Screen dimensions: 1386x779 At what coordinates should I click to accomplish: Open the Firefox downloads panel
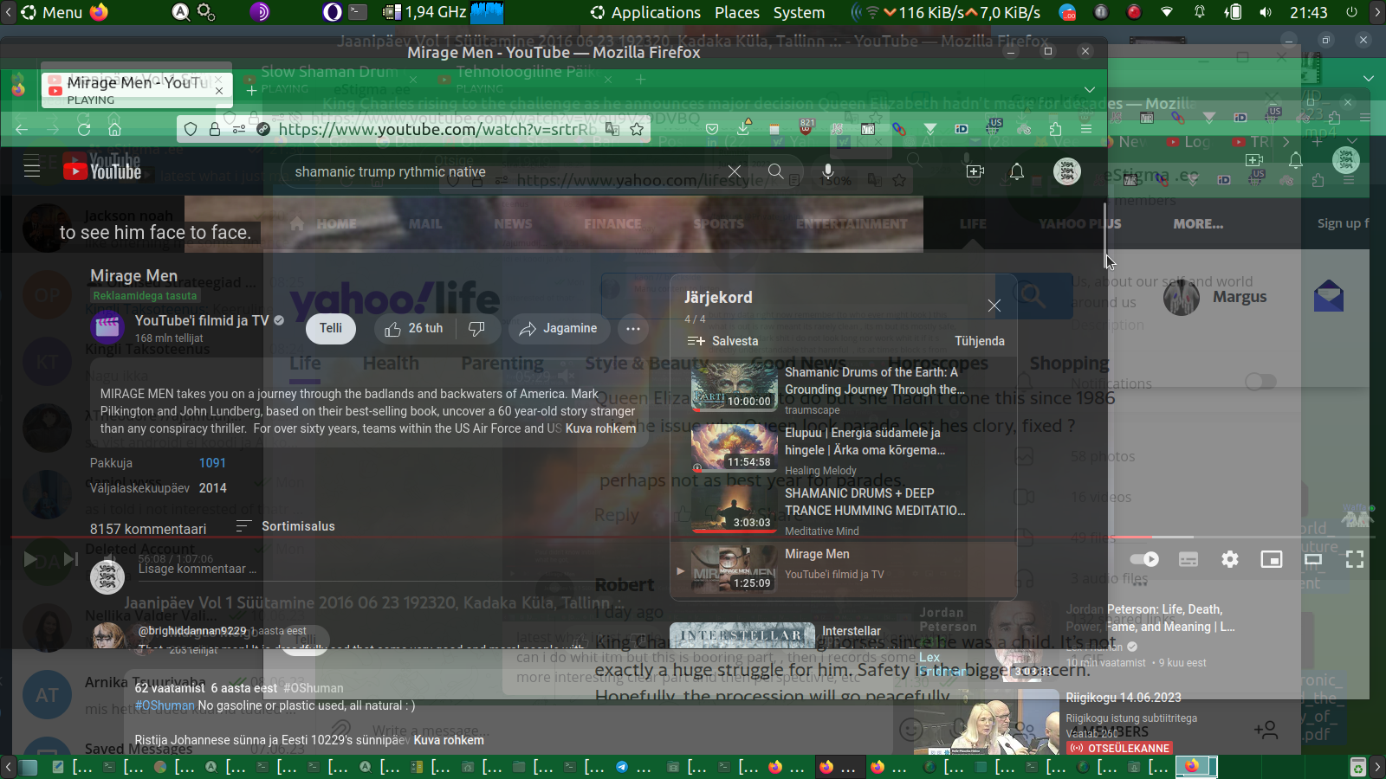[743, 127]
